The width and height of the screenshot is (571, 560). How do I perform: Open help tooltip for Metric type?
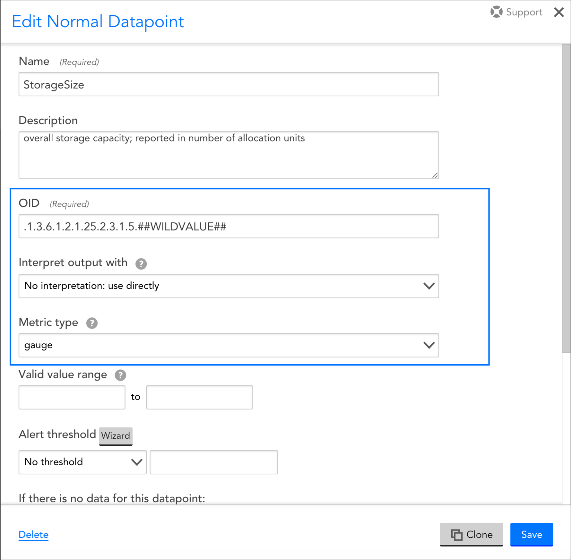click(92, 323)
